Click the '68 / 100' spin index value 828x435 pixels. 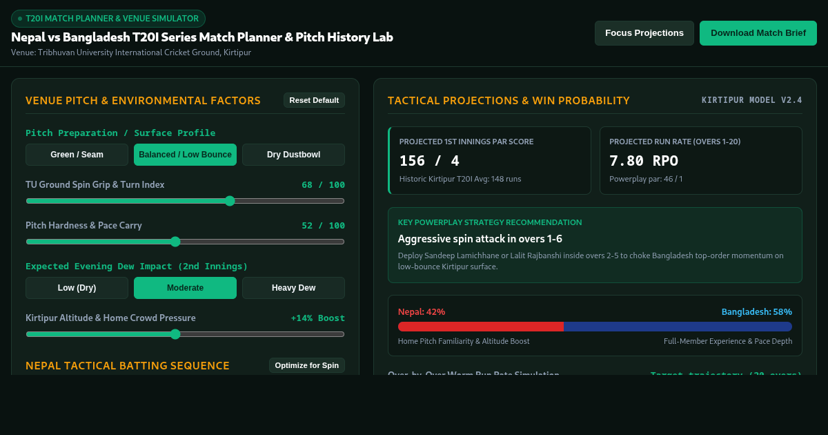323,185
